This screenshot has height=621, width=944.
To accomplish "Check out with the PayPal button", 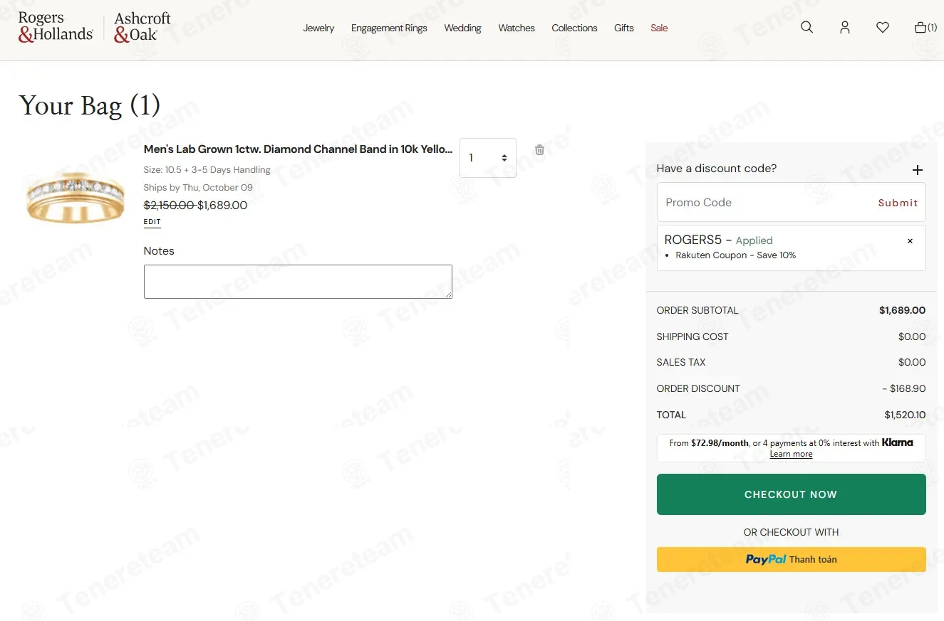I will click(x=791, y=560).
